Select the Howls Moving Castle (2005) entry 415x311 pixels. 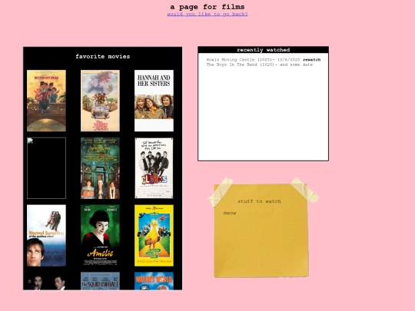click(x=264, y=60)
